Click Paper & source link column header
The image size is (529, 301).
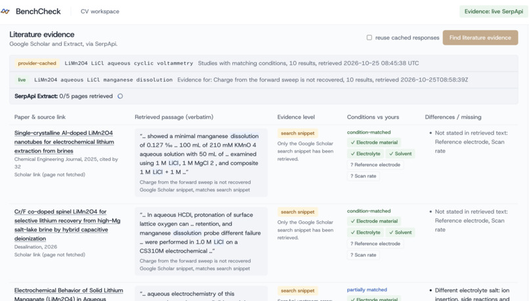pyautogui.click(x=40, y=117)
